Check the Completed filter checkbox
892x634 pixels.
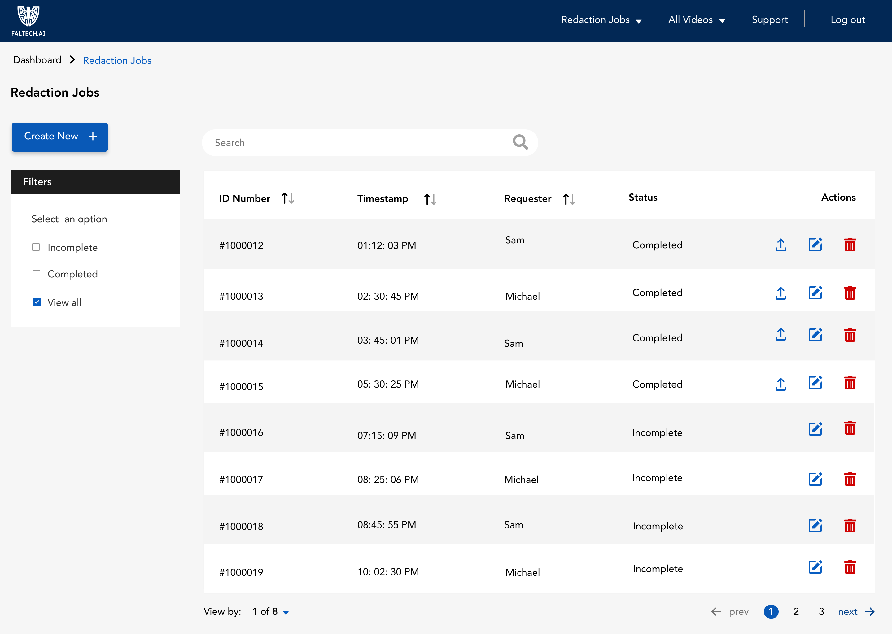click(36, 274)
